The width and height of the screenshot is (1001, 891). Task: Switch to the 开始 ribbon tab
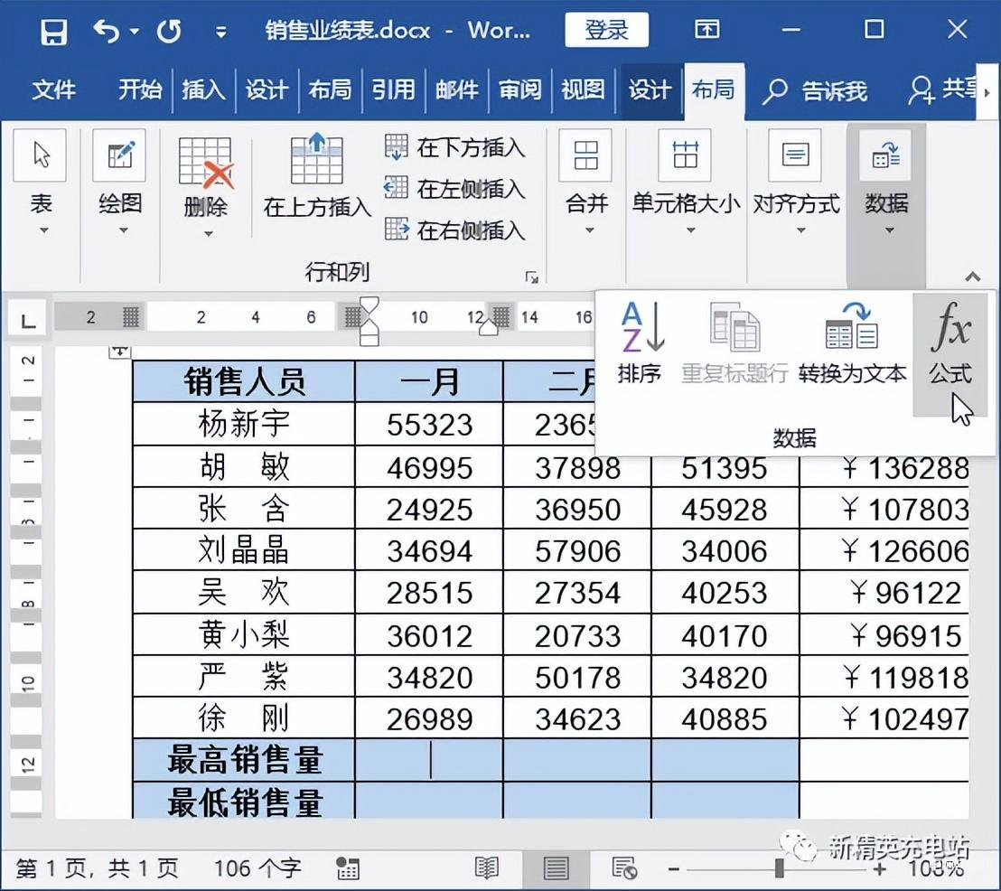(x=140, y=89)
